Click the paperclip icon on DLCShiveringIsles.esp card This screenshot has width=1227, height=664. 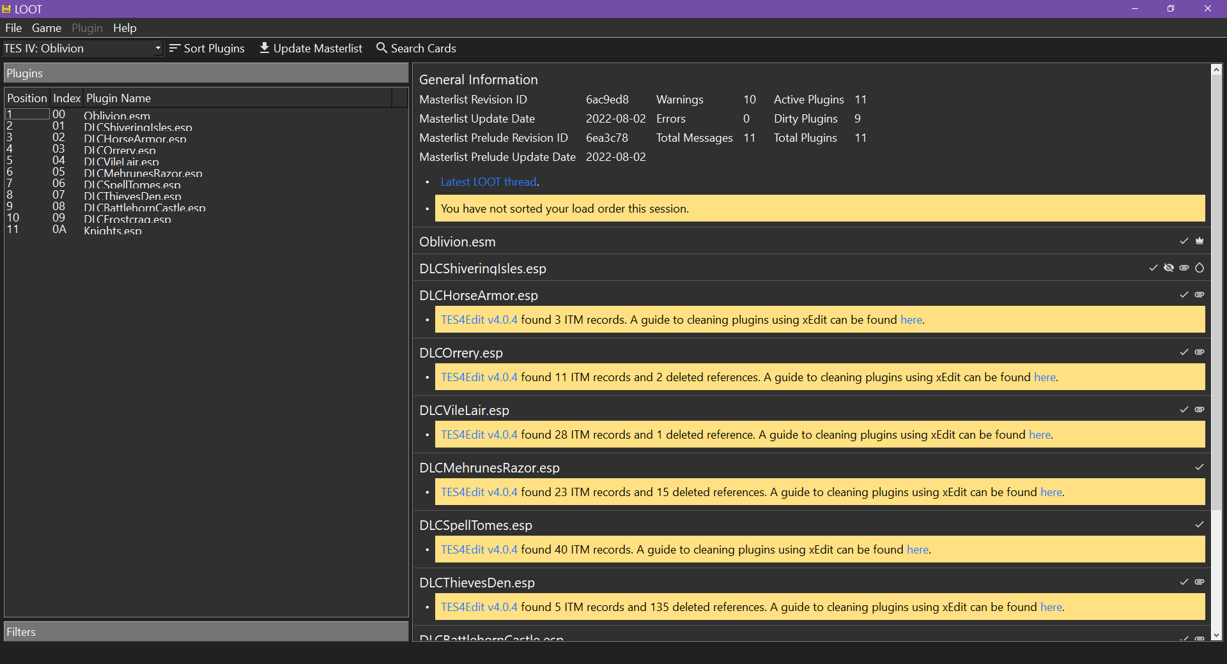[x=1185, y=268]
